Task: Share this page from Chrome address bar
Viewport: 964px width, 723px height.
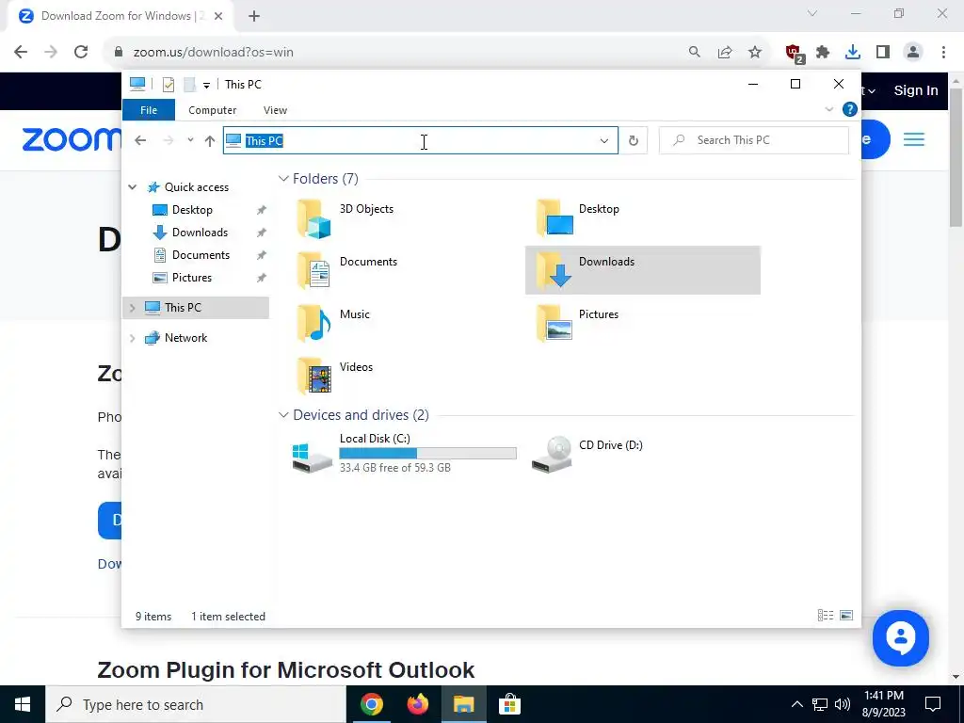Action: point(725,53)
